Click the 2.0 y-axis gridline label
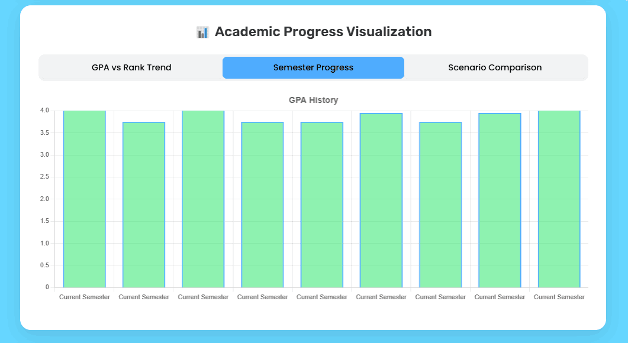This screenshot has height=343, width=628. point(44,199)
